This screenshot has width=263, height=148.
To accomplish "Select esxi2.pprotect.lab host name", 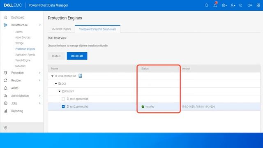I will [x=79, y=106].
